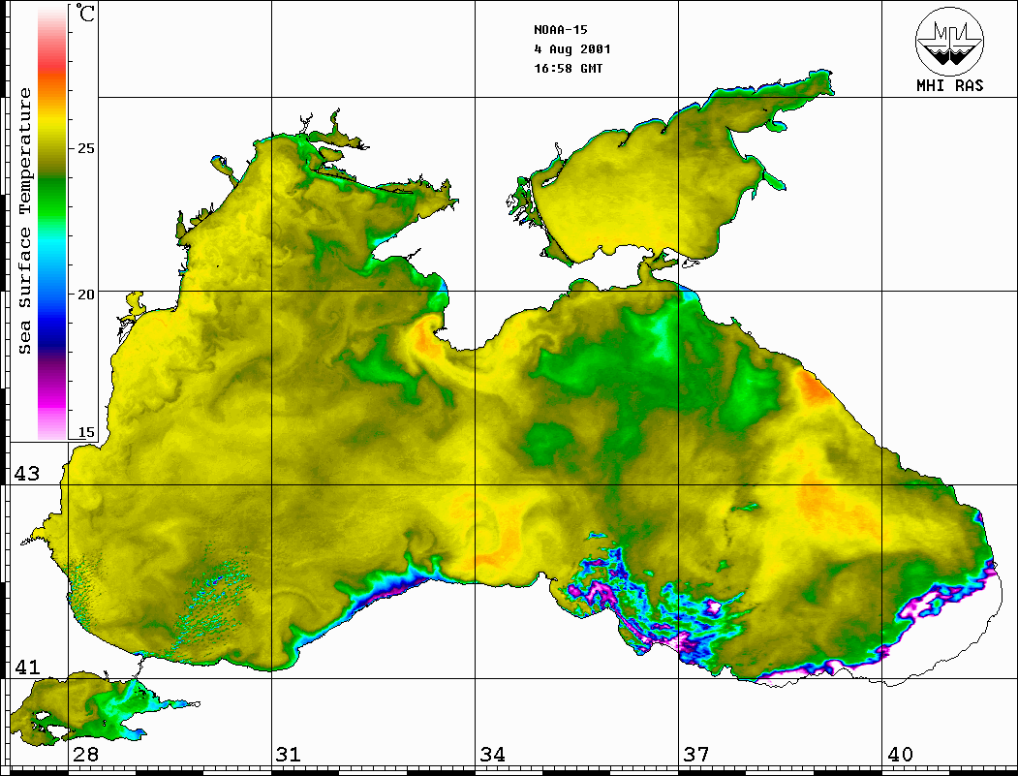This screenshot has height=776, width=1018.
Task: Click the longitude label 40
Action: click(x=900, y=754)
